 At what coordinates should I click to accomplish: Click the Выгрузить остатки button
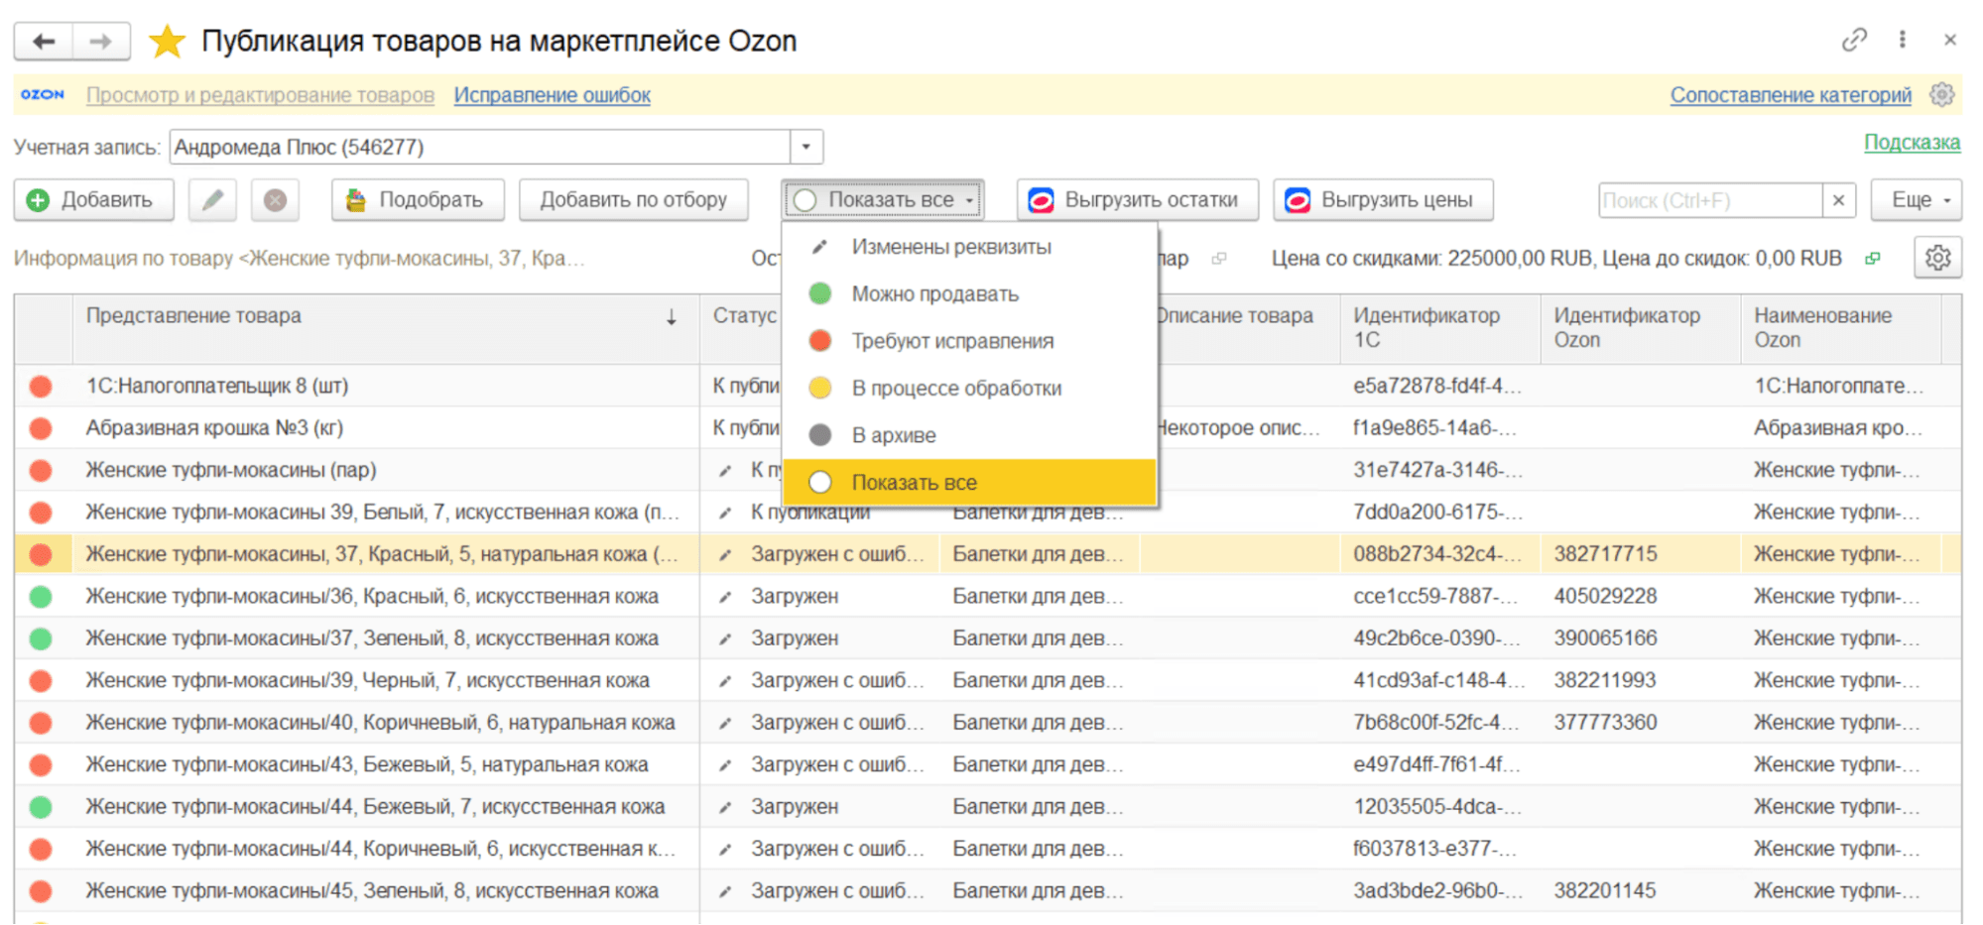coord(1137,200)
